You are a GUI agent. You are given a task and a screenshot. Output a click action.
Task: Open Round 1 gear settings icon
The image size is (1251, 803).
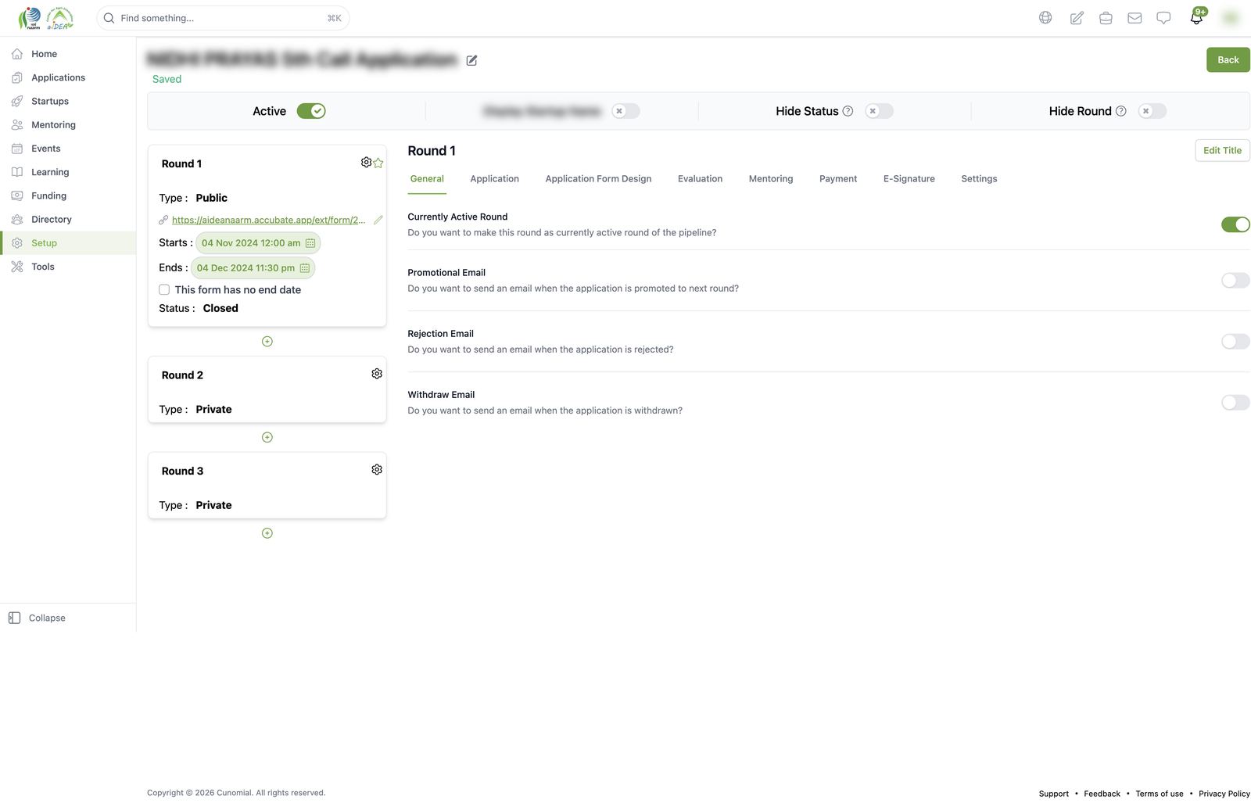click(x=366, y=162)
